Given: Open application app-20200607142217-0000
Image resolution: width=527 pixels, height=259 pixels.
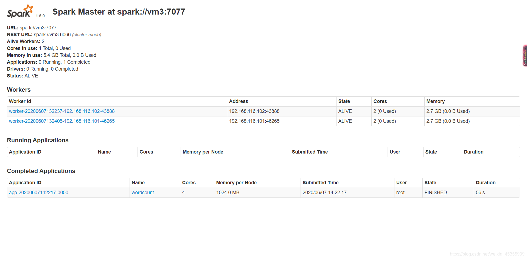Looking at the screenshot, I should (39, 193).
